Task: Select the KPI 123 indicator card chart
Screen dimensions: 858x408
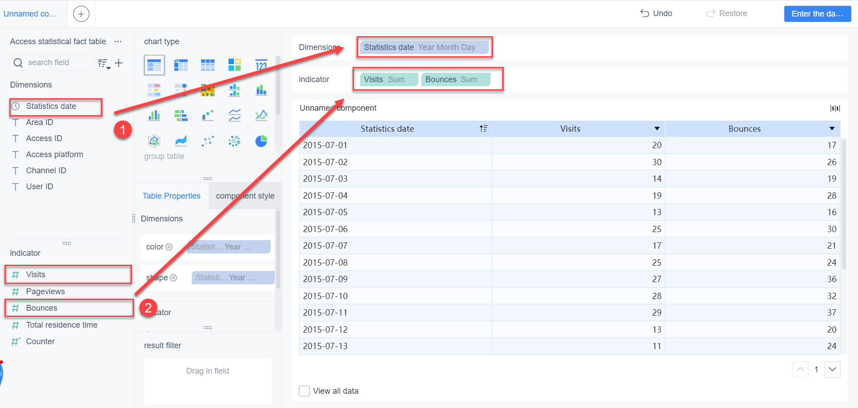Action: (x=261, y=65)
